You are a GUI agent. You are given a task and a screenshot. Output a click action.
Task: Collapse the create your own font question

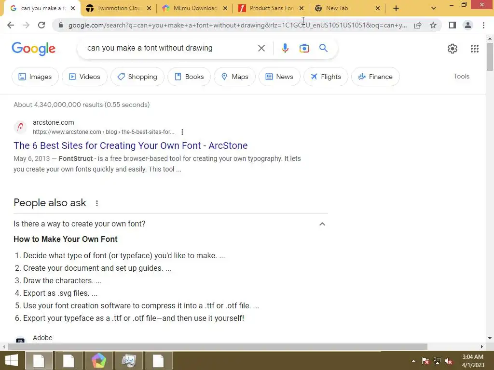(322, 224)
